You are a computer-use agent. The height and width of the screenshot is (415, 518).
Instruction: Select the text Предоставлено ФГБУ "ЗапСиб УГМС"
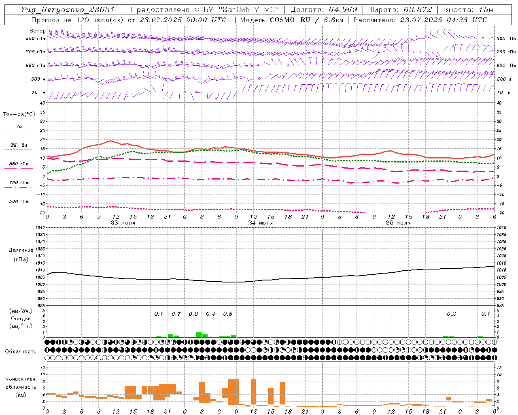pos(205,10)
